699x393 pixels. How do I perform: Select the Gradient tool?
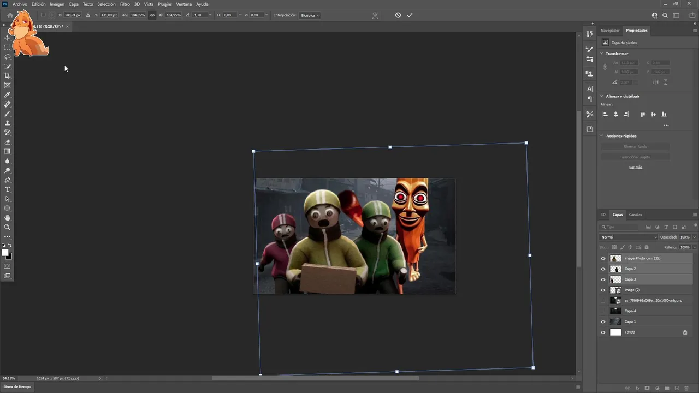pos(8,151)
